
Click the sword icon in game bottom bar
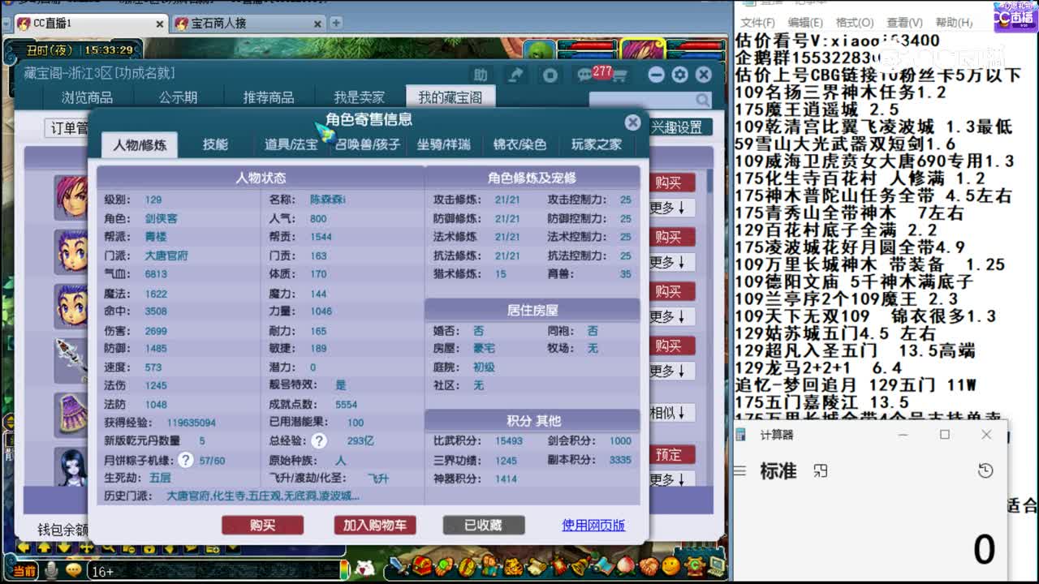pos(399,565)
